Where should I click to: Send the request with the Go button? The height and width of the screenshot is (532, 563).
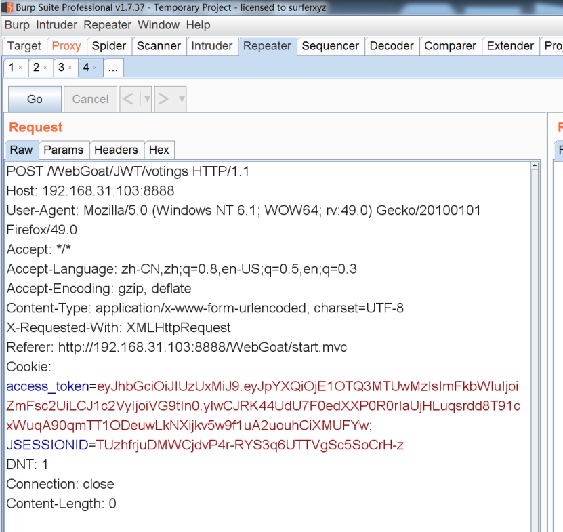pos(35,99)
